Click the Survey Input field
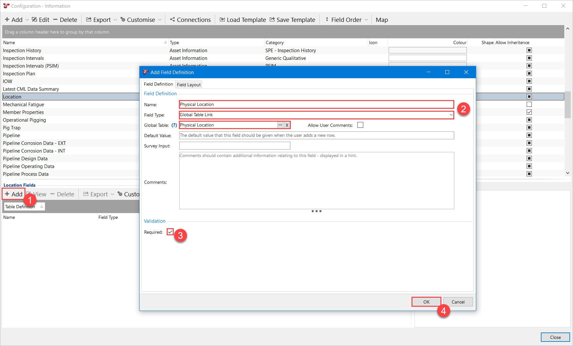Viewport: 573px width, 346px height. [x=235, y=145]
